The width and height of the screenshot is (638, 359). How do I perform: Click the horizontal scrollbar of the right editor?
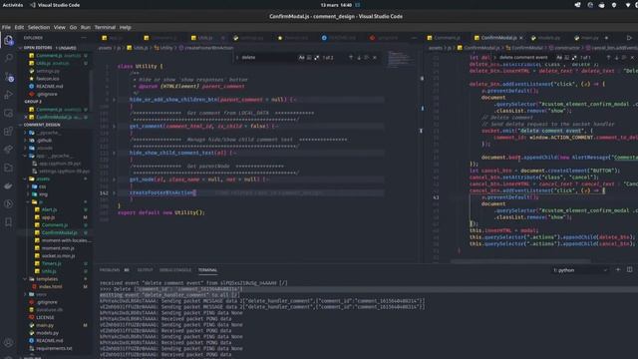(520, 261)
